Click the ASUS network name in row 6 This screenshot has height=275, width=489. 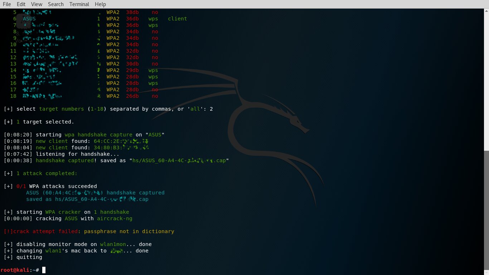coord(29,19)
